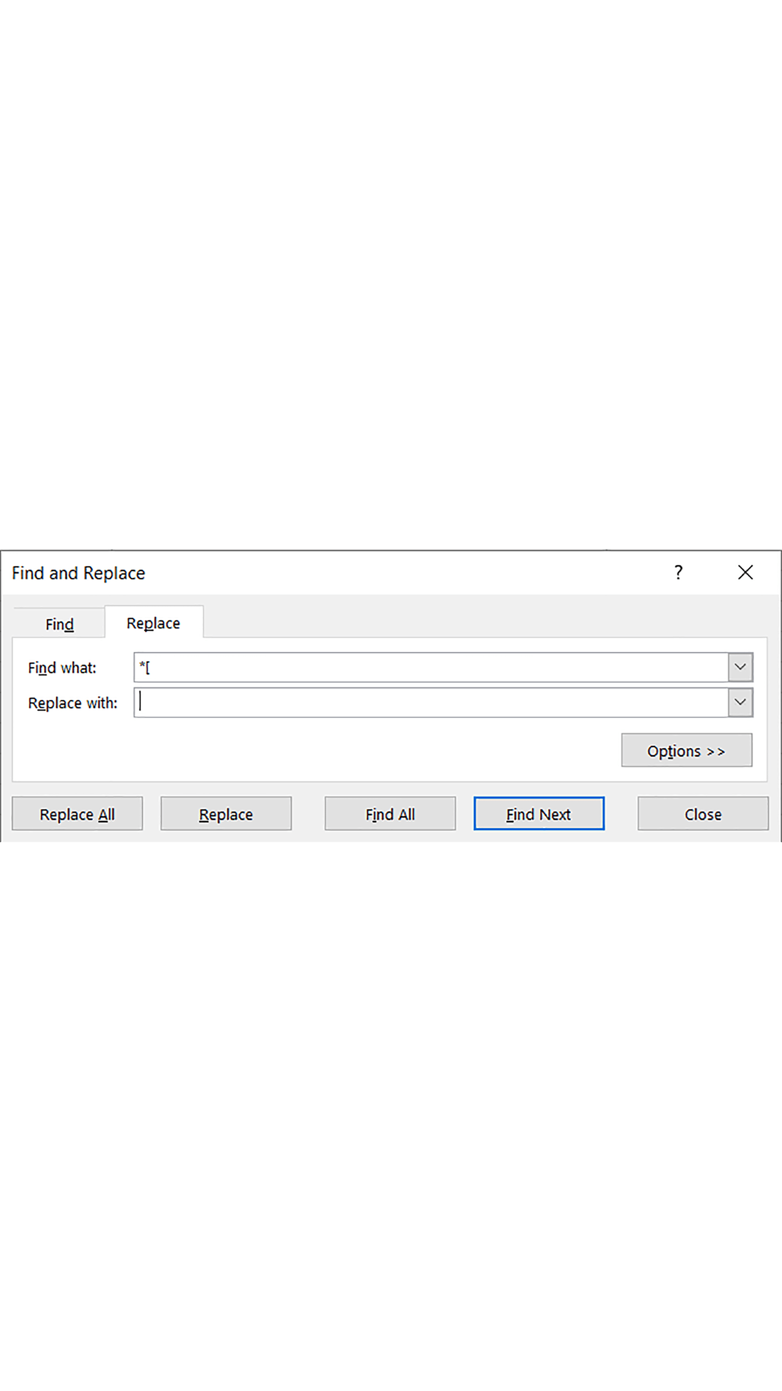Hit the Find All button

pyautogui.click(x=390, y=814)
